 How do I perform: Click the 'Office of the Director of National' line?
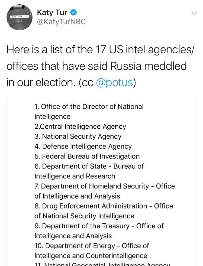pos(89,107)
